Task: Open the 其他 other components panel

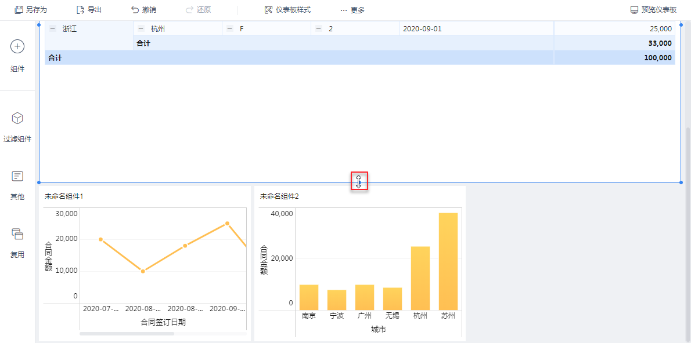Action: 17,185
